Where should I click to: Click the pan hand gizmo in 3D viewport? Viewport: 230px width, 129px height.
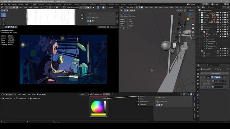pyautogui.click(x=193, y=28)
